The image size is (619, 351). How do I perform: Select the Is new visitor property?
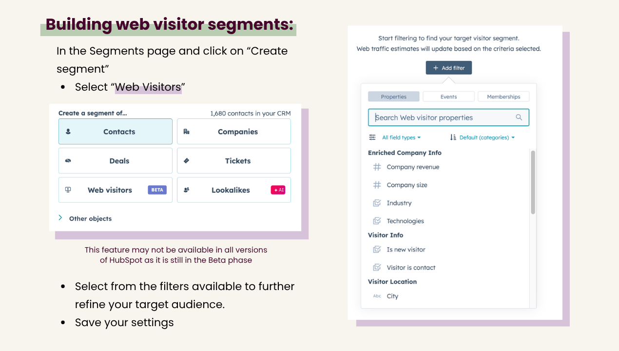click(x=406, y=250)
